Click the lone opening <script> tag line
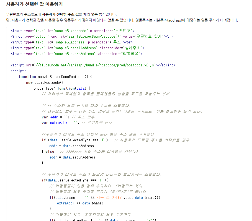Screen dimensions: 252x221 [18, 71]
